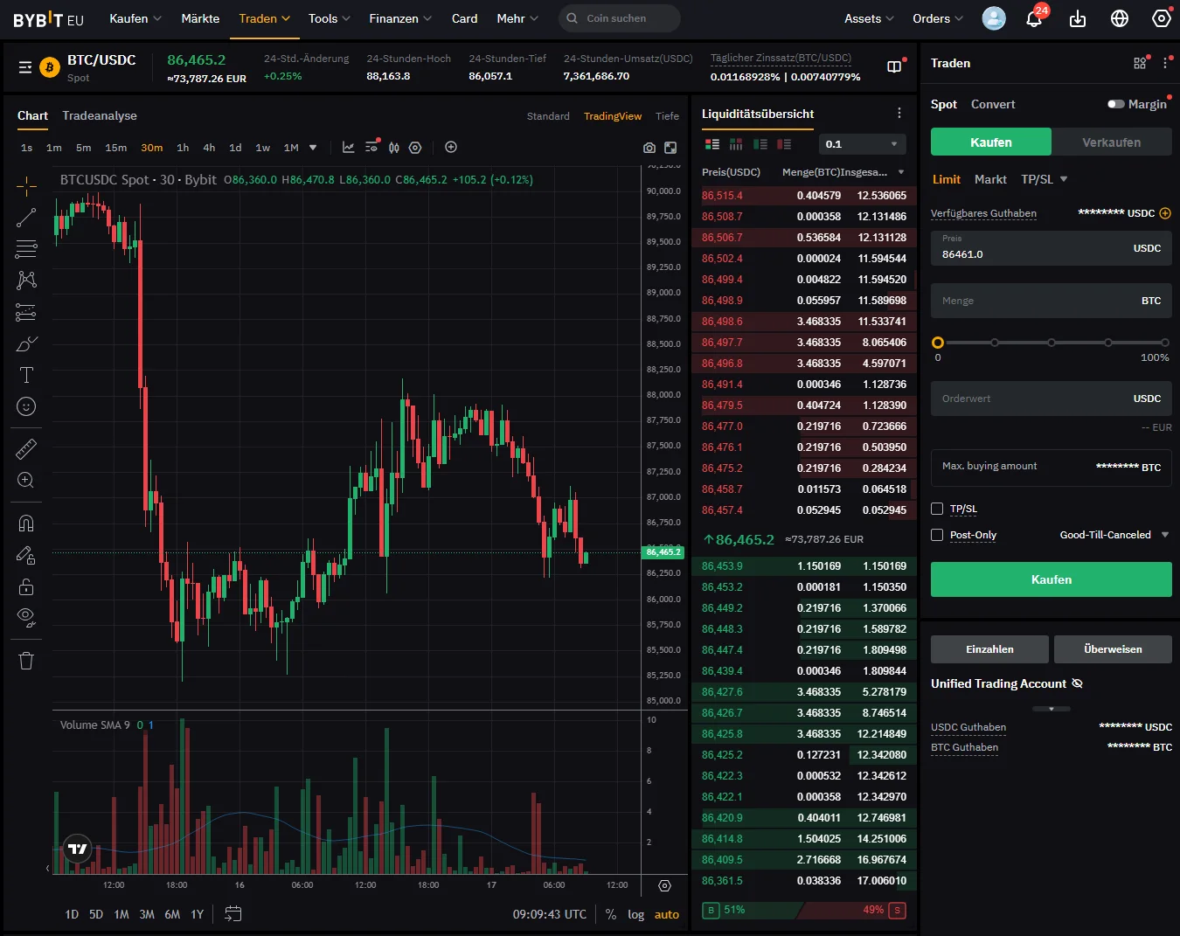The image size is (1180, 936).
Task: Expand chart to fullscreen
Action: pos(670,148)
